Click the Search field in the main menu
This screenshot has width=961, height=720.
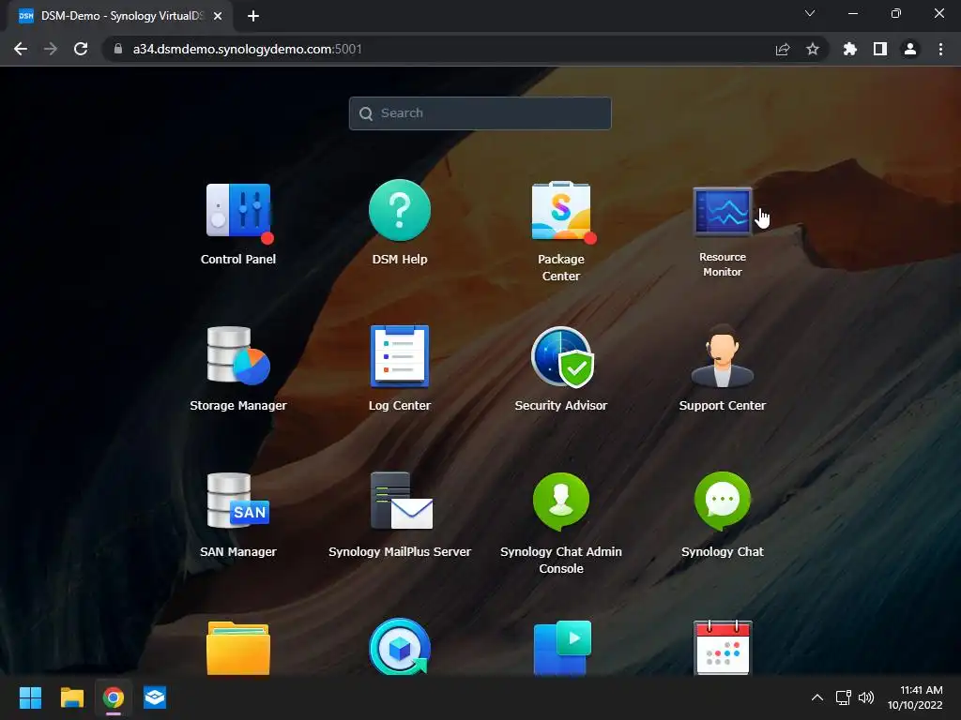(480, 113)
